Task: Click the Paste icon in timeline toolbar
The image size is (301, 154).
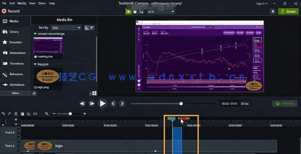Action: 29,114
